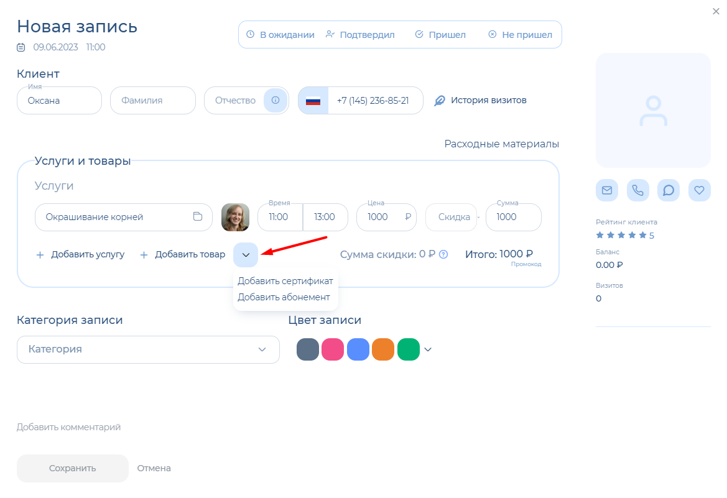727x498 pixels.
Task: Click the heart favorite icon button
Action: [699, 190]
